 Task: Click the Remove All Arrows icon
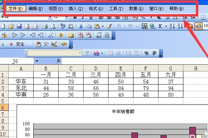point(51,35)
